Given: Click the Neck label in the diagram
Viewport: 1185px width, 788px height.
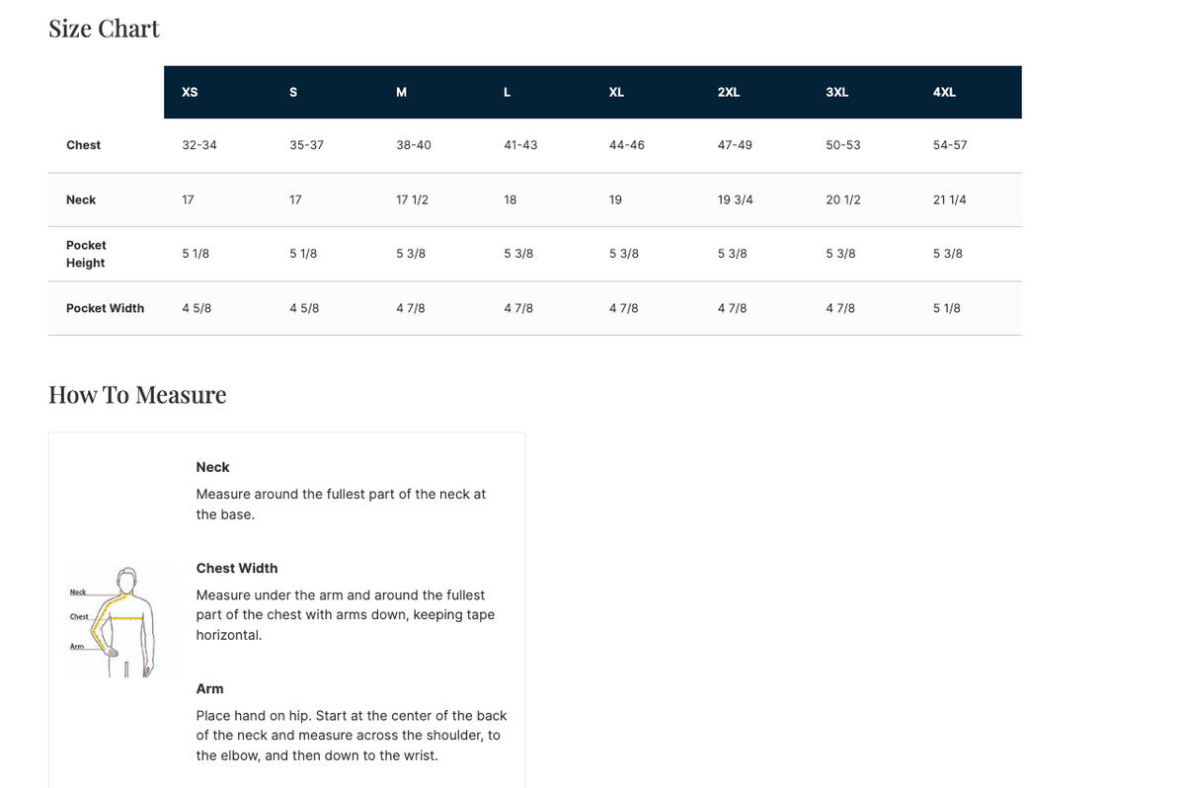Looking at the screenshot, I should (78, 592).
